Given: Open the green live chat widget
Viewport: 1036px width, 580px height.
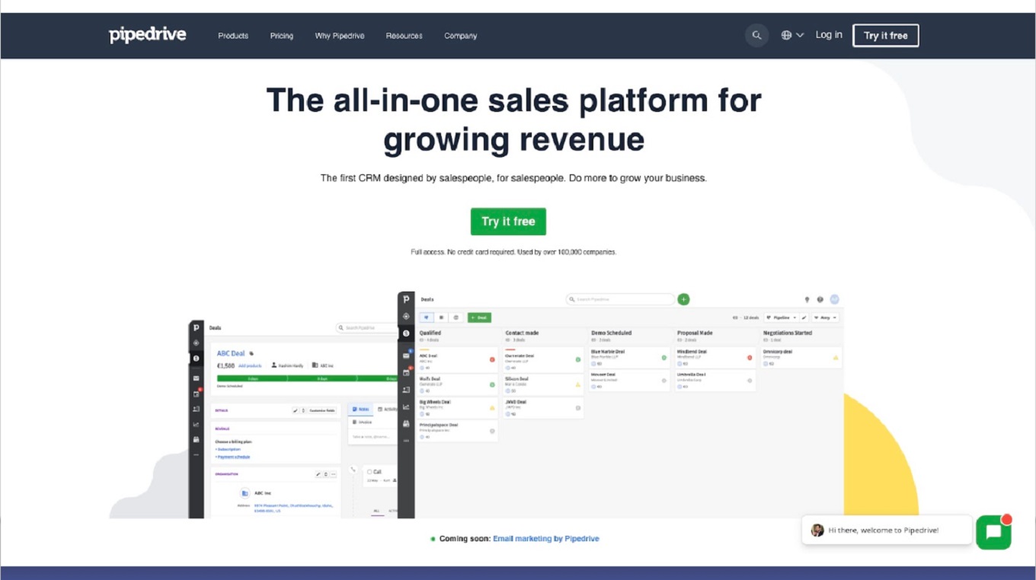Looking at the screenshot, I should 993,532.
